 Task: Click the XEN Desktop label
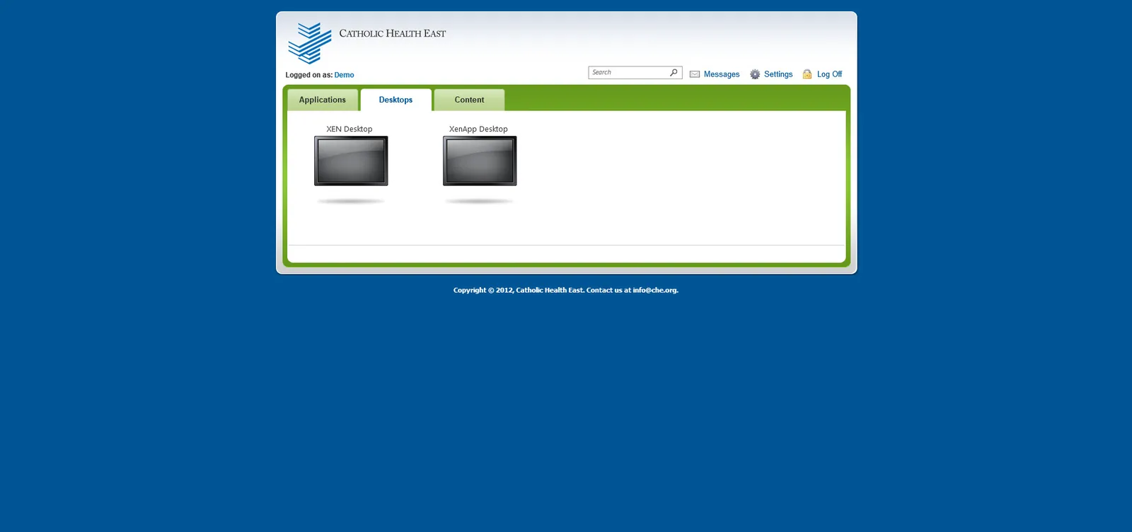tap(350, 129)
